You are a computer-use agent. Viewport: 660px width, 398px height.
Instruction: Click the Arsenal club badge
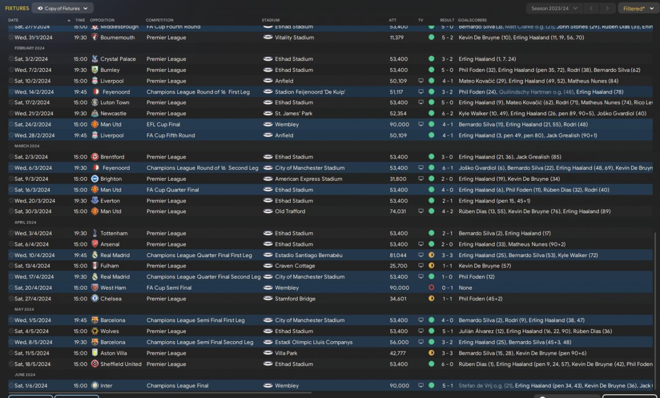point(95,244)
